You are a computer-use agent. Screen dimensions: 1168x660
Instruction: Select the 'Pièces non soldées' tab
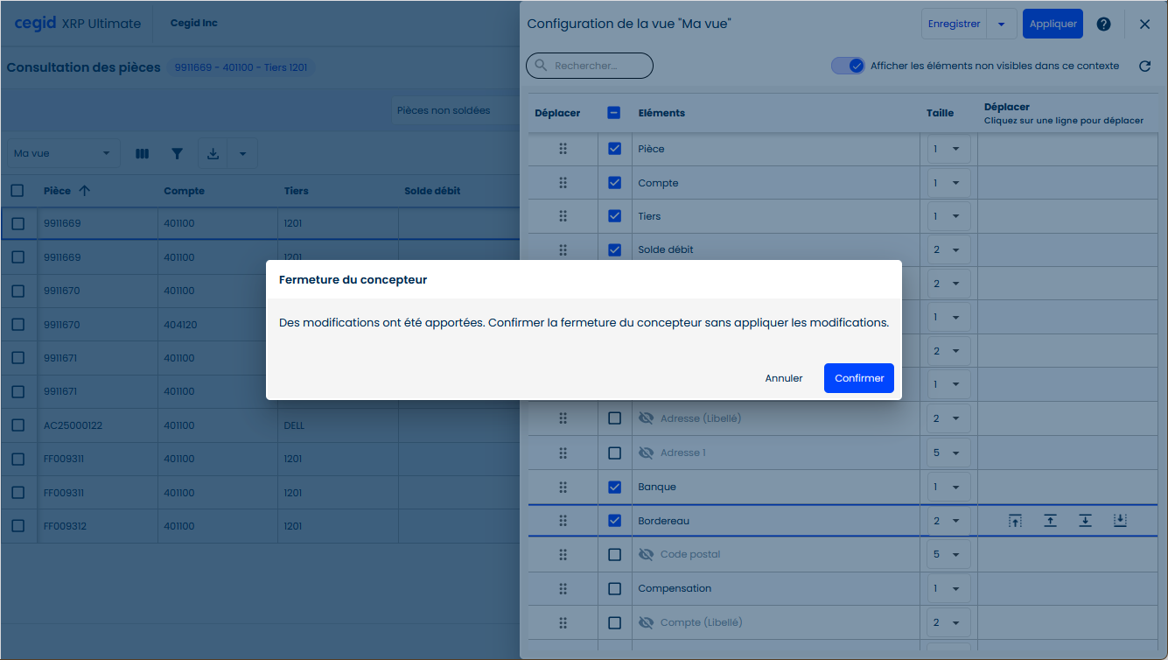point(444,110)
